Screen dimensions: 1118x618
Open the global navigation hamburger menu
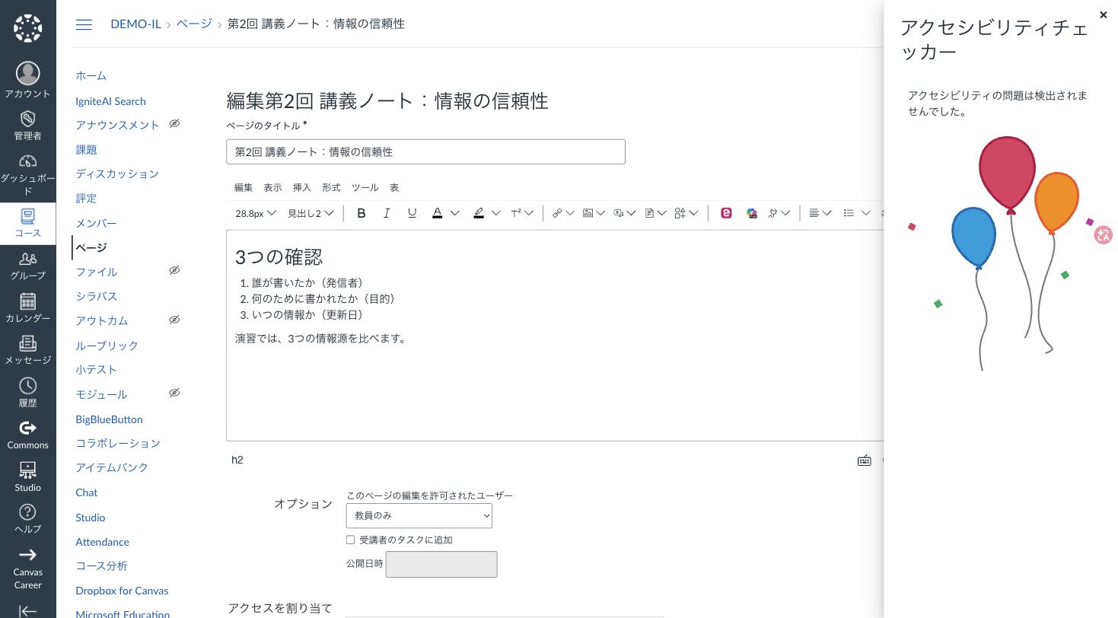(x=84, y=24)
